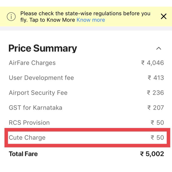Tap the regulations banner message text
Viewport: 172px width, 172px height.
click(85, 17)
